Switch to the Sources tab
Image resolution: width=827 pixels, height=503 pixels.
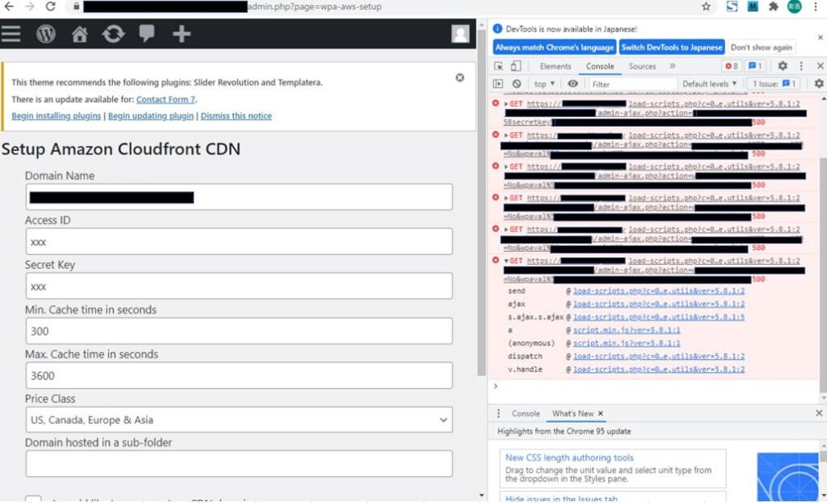[x=642, y=67]
